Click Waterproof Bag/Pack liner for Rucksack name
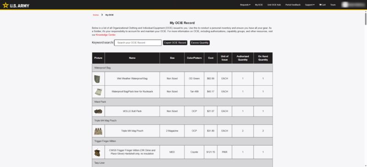Image resolution: width=367 pixels, height=167 pixels. click(x=132, y=92)
